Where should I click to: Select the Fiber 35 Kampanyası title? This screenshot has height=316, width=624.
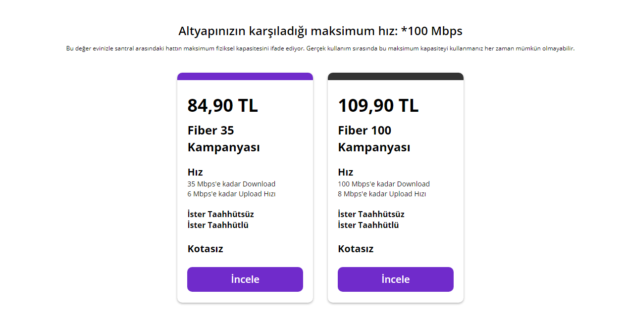[223, 139]
